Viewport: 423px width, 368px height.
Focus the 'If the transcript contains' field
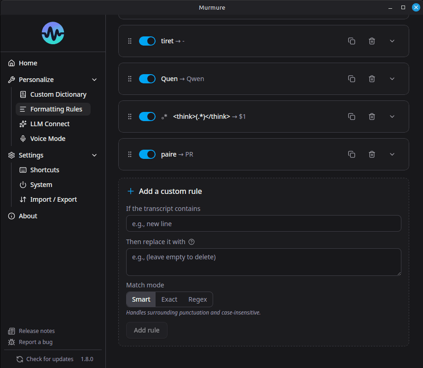click(x=263, y=223)
